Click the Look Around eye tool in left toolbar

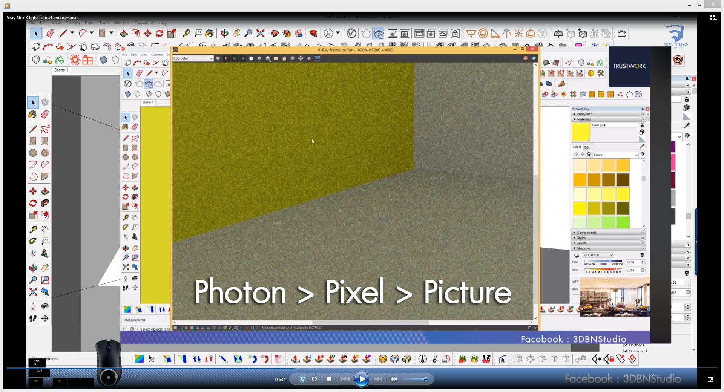point(45,306)
